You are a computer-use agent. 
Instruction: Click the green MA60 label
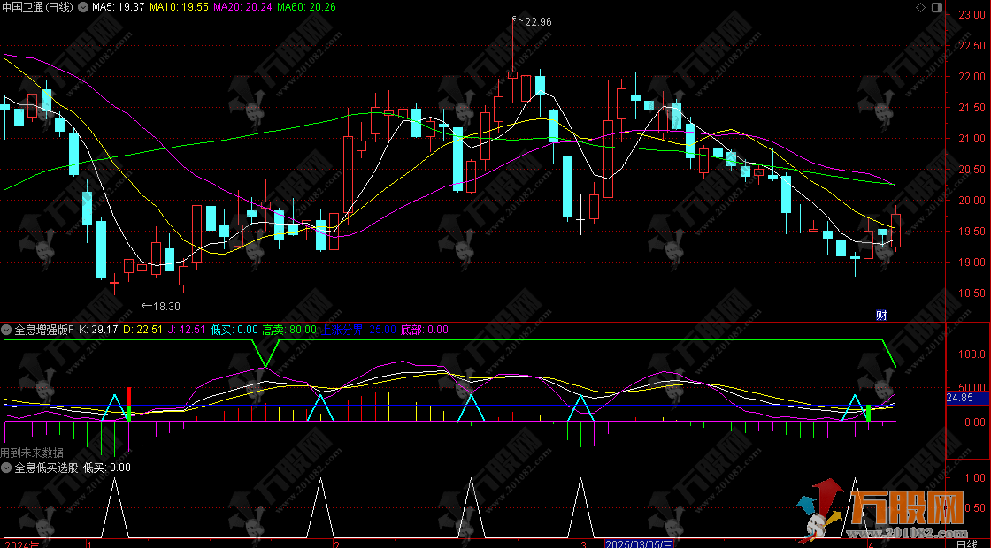(306, 7)
